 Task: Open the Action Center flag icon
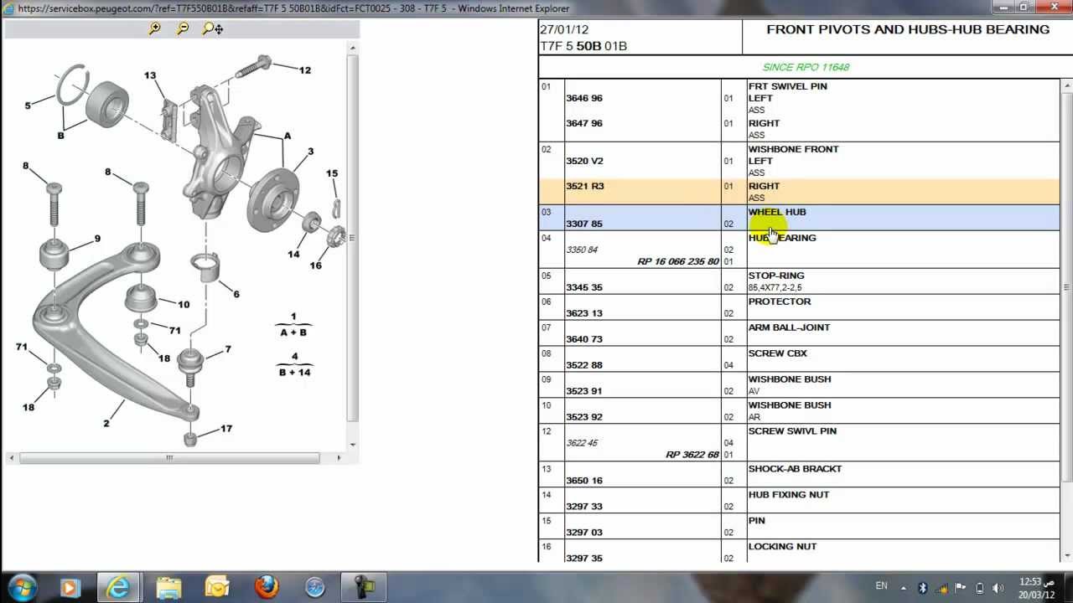tap(961, 587)
